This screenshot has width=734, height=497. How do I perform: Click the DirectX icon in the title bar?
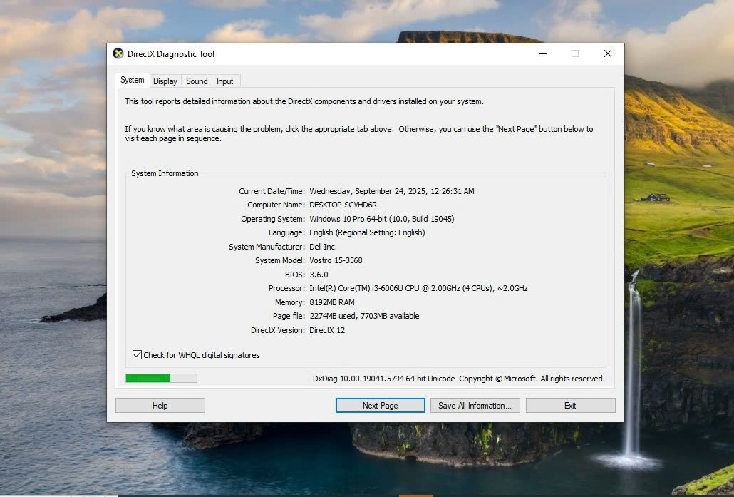coord(118,53)
